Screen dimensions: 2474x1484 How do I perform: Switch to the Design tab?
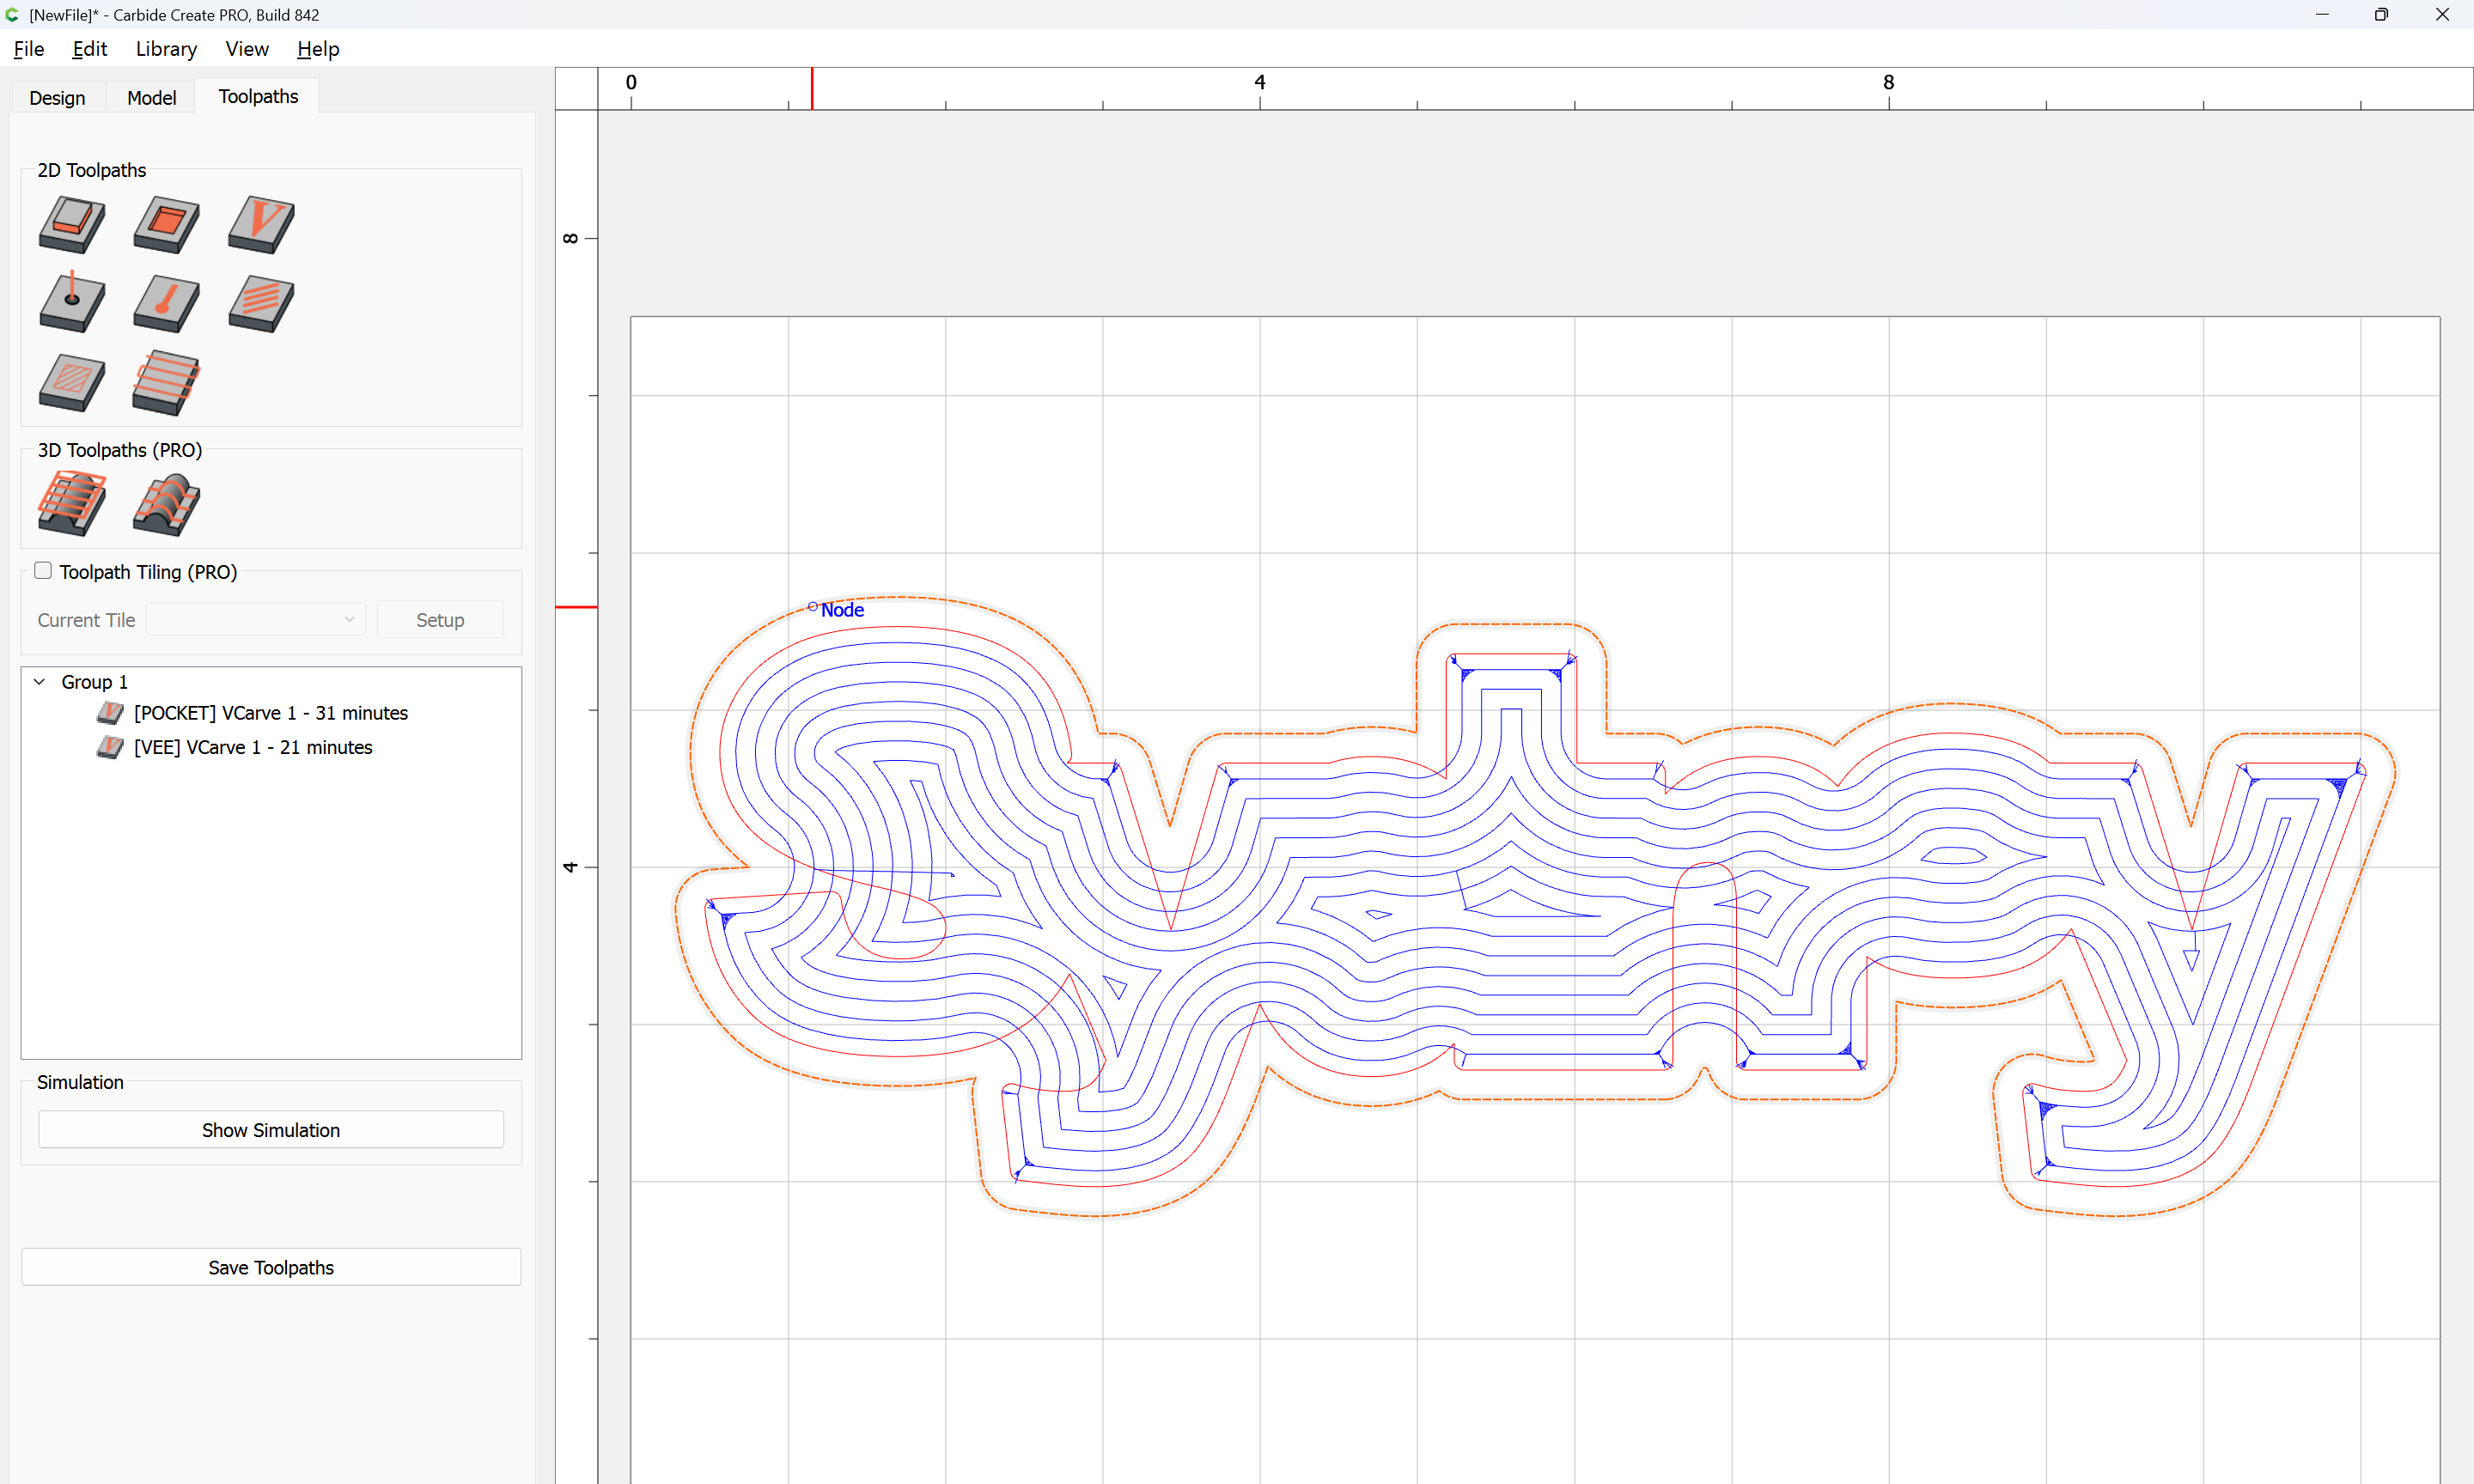point(57,97)
